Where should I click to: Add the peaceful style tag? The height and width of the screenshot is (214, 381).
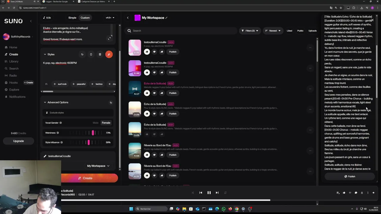(79, 84)
